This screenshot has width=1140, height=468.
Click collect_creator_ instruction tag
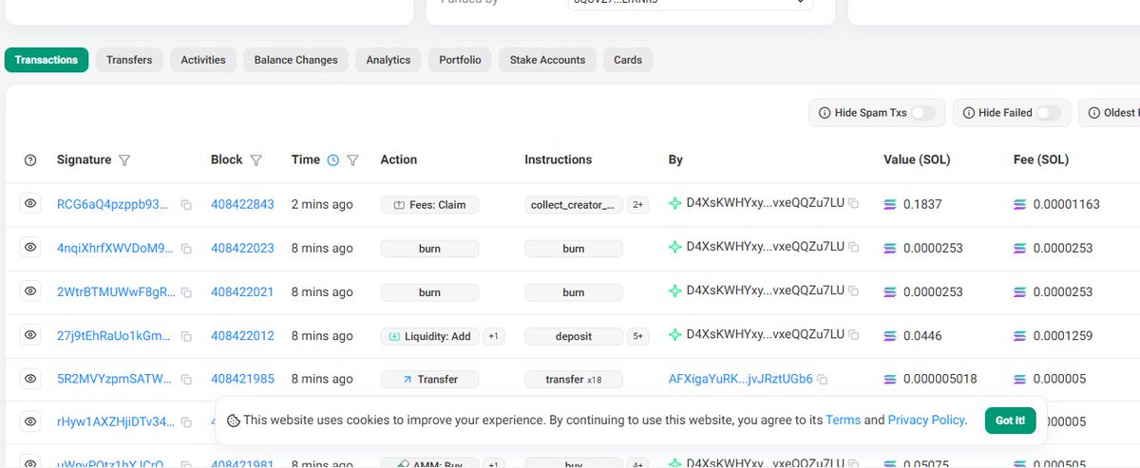click(574, 204)
